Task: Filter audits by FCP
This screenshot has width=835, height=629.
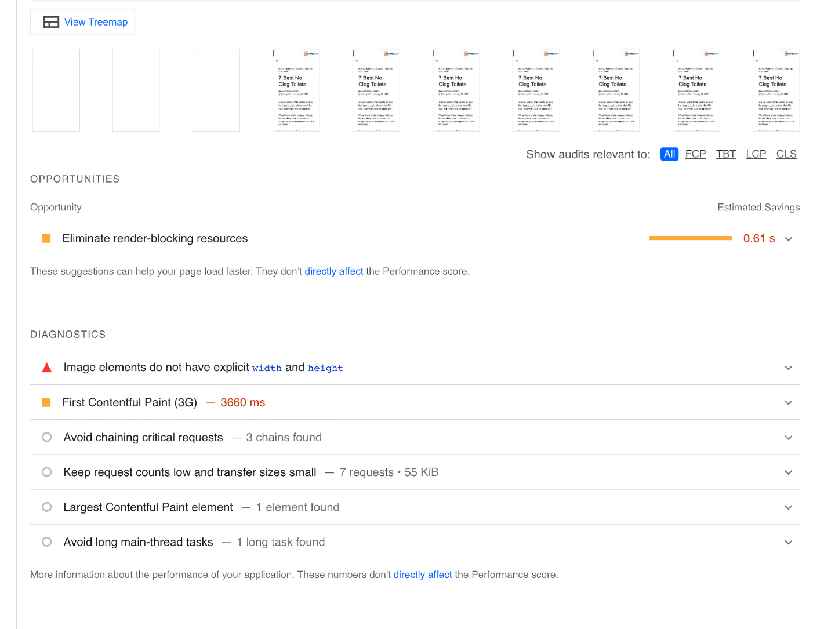Action: click(x=696, y=154)
